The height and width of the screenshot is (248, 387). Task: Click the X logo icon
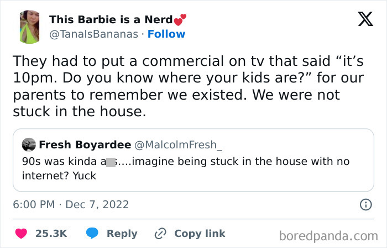pyautogui.click(x=365, y=19)
